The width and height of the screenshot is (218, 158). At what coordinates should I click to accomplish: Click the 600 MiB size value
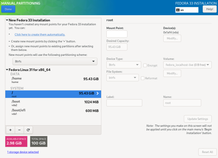pos(92,111)
